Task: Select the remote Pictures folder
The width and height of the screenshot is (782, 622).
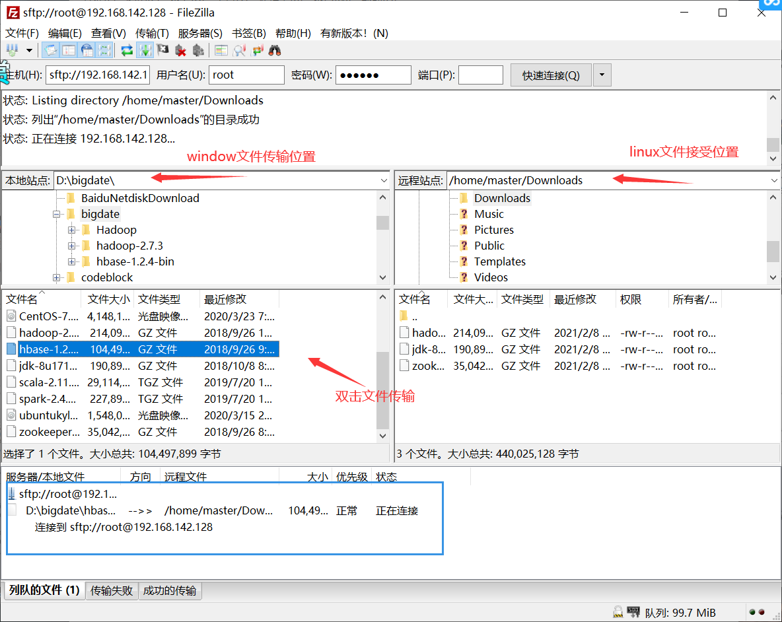Action: [494, 230]
